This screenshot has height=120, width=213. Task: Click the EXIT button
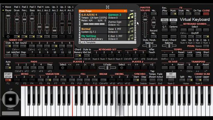pos(173,20)
